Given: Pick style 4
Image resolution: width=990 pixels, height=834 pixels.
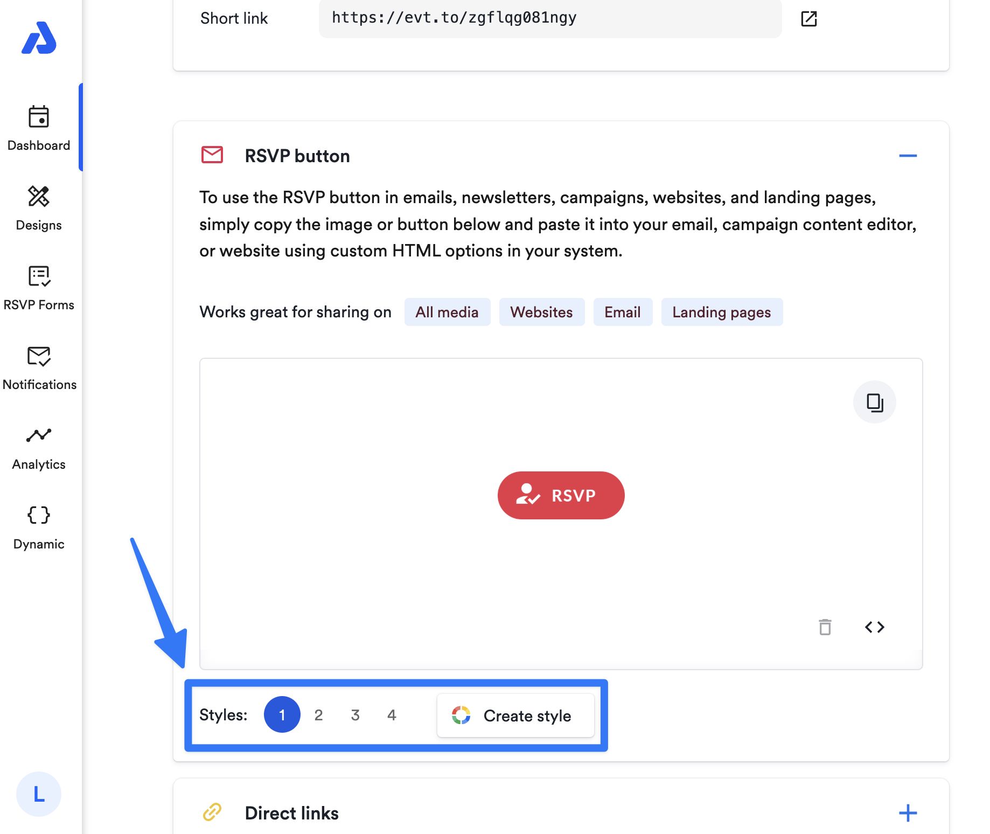Looking at the screenshot, I should (x=392, y=715).
